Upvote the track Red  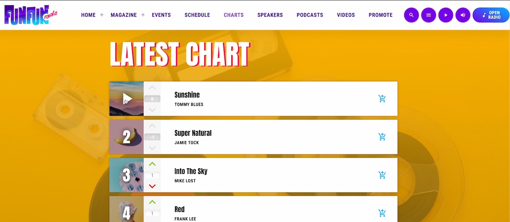click(152, 202)
